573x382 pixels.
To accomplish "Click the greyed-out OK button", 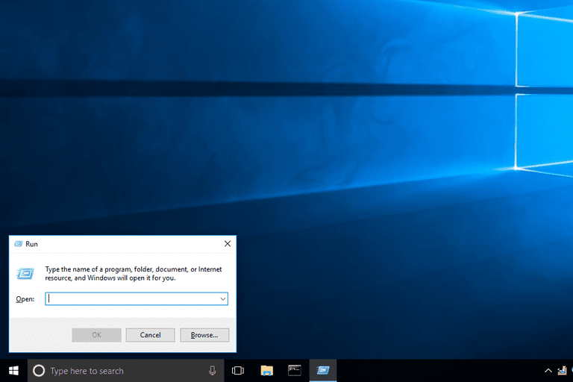I will click(96, 335).
